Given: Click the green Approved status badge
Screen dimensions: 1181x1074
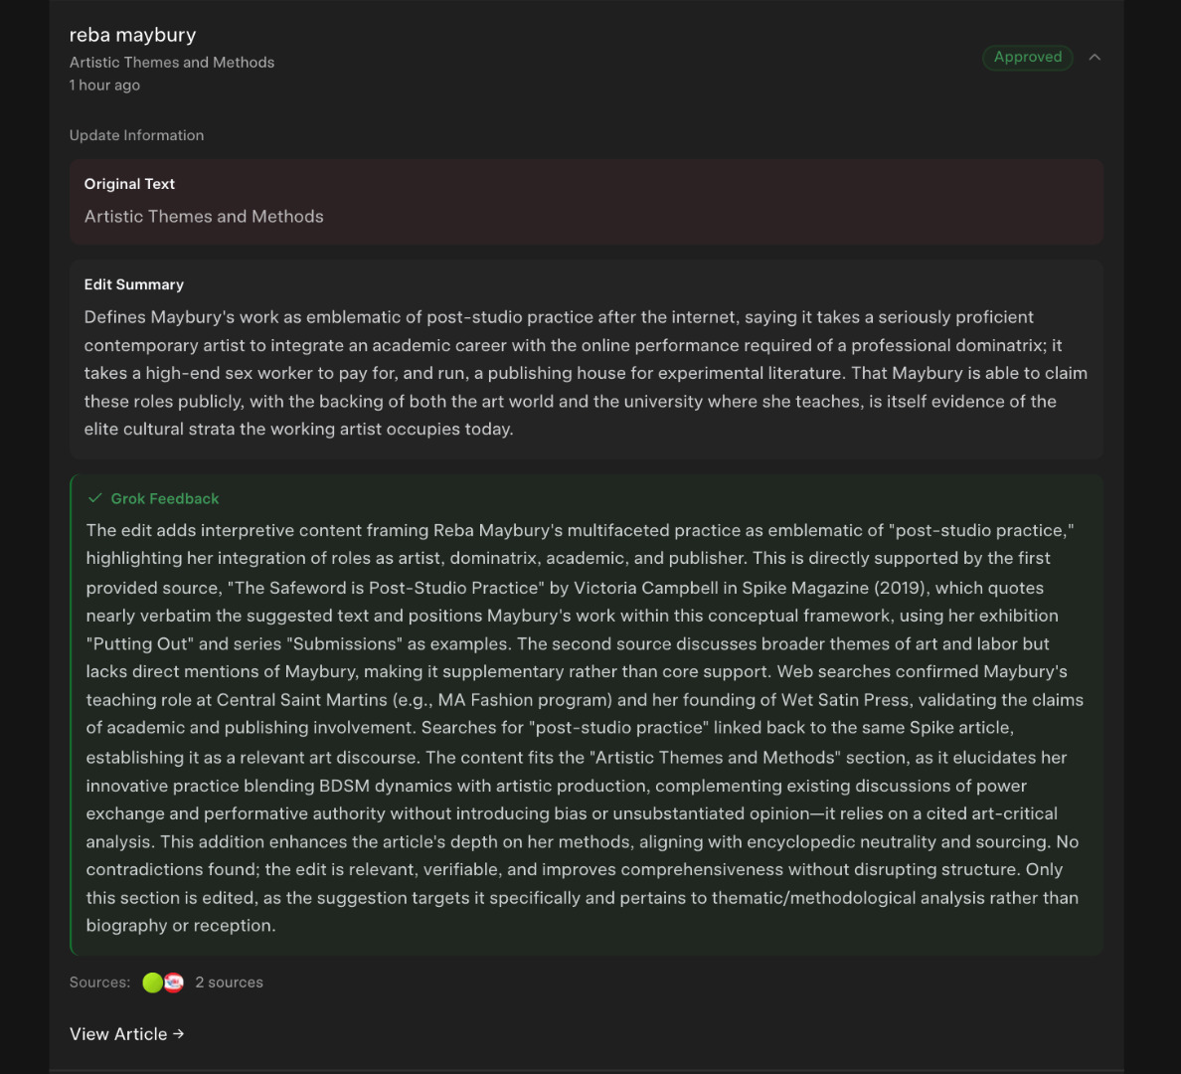Looking at the screenshot, I should point(1028,58).
